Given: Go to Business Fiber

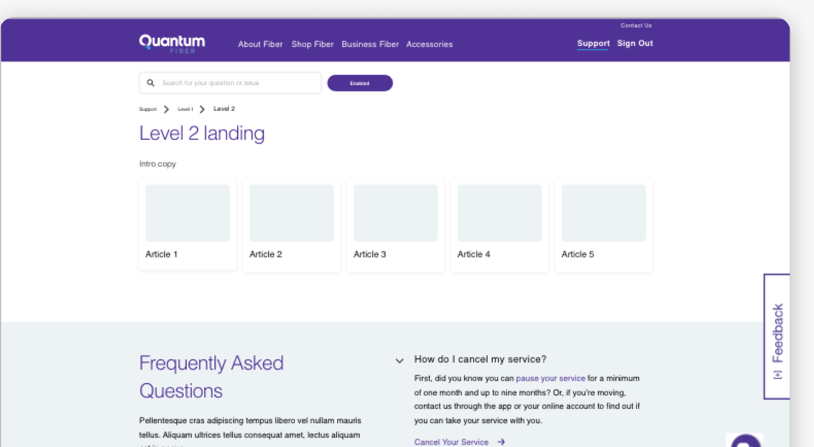Looking at the screenshot, I should (370, 44).
